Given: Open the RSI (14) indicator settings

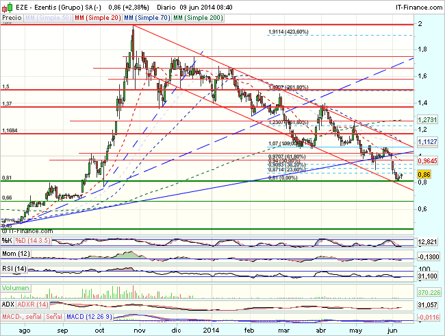Looking at the screenshot, I should point(14,267).
